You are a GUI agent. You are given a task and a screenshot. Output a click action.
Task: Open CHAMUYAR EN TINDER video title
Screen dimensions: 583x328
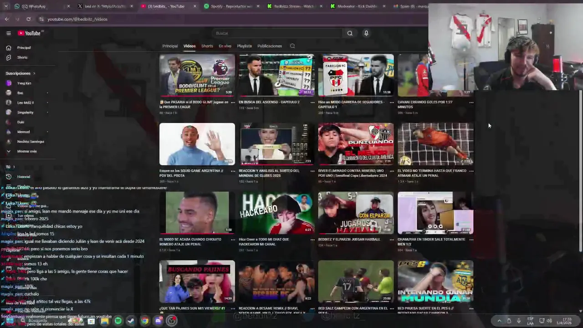click(x=431, y=241)
